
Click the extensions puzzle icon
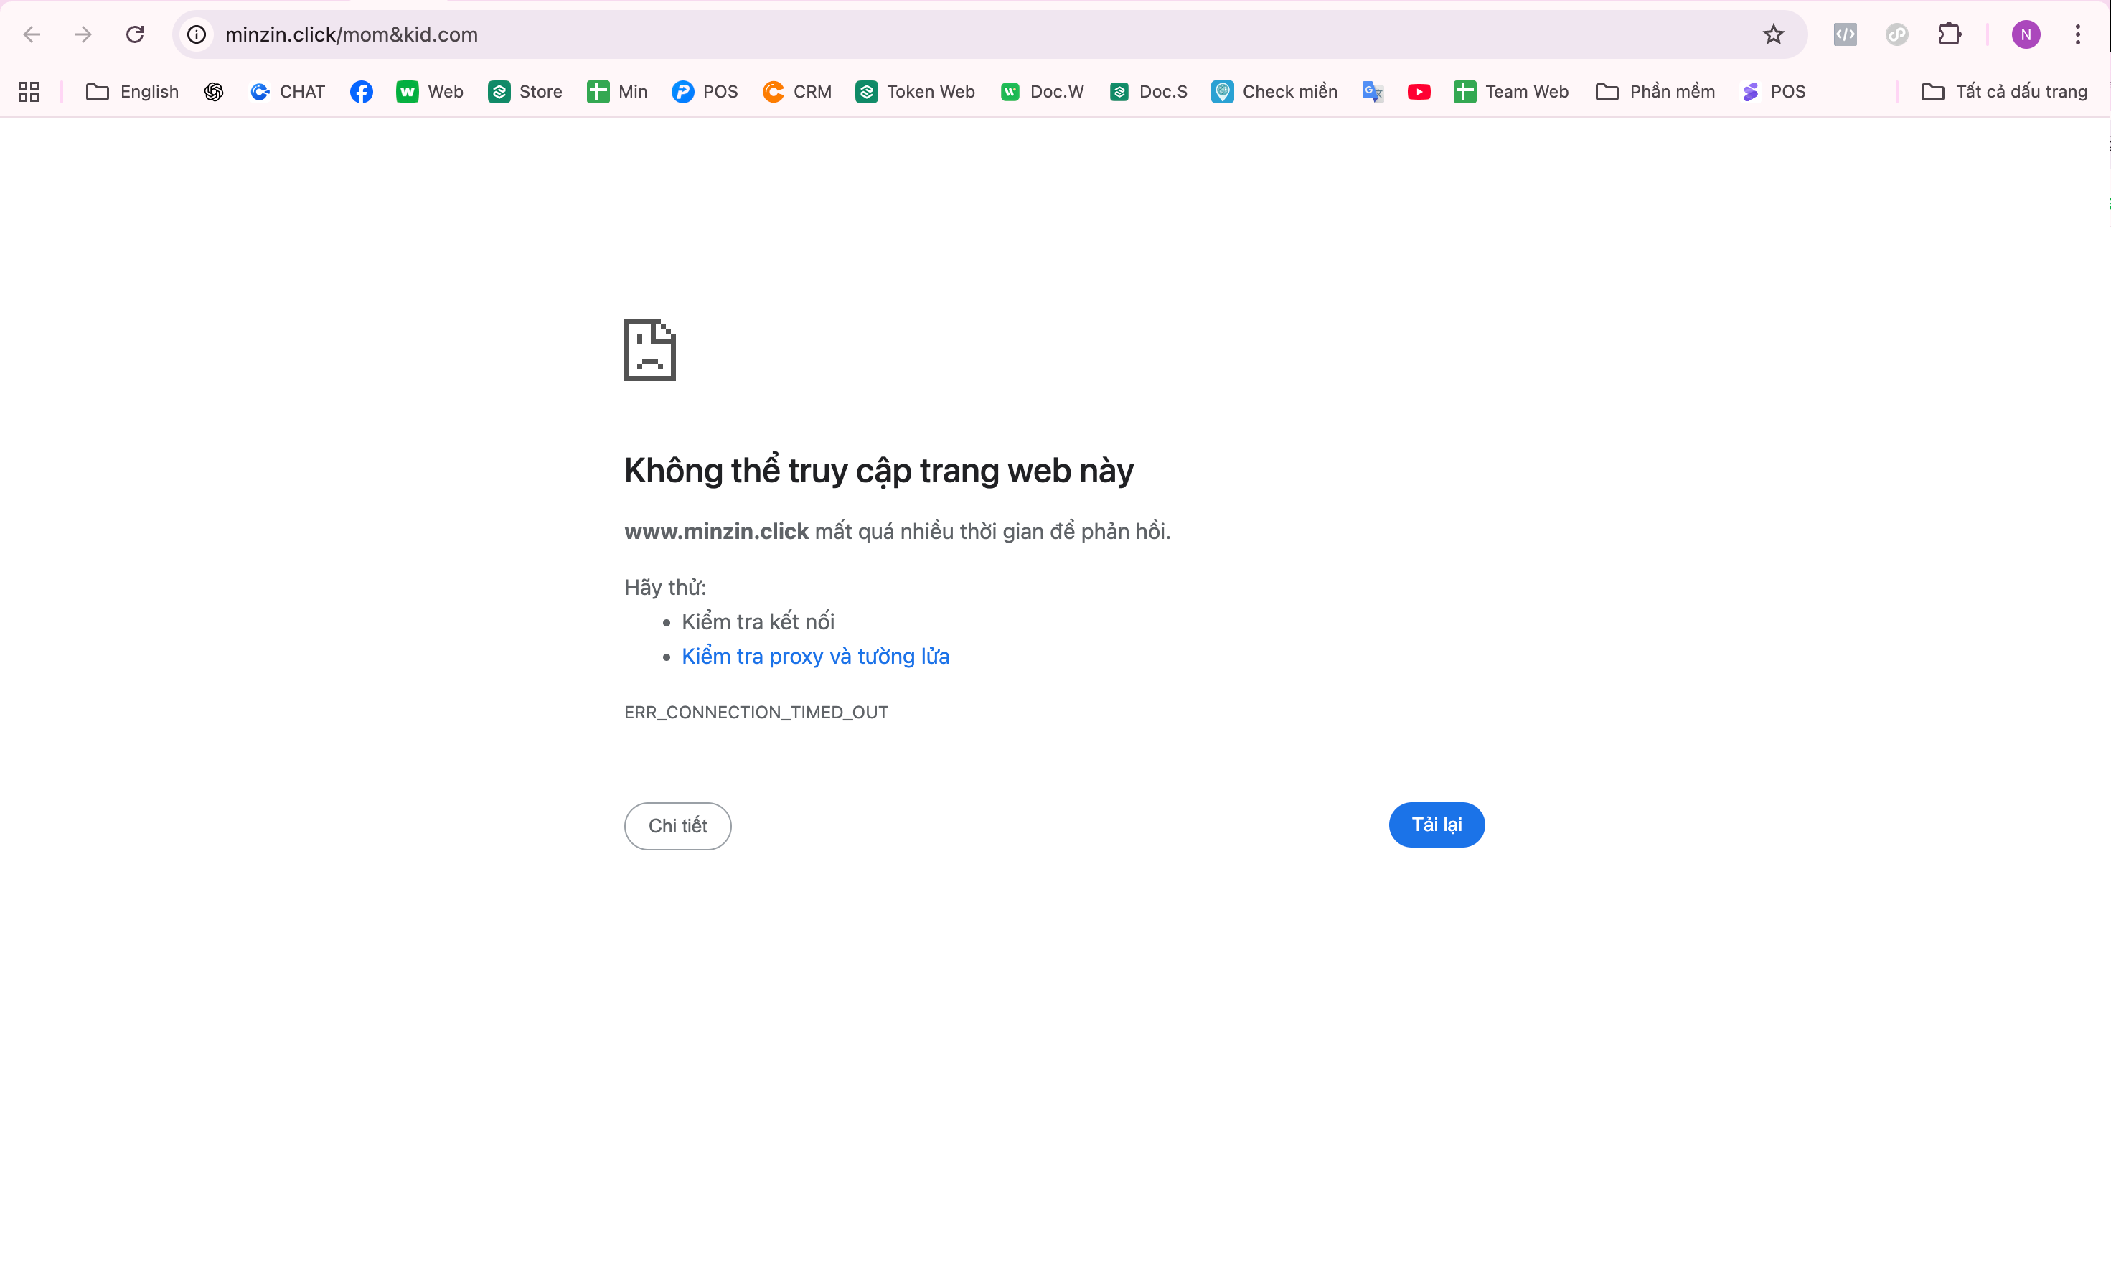click(x=1949, y=34)
